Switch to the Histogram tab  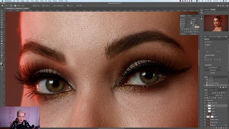[207, 10]
